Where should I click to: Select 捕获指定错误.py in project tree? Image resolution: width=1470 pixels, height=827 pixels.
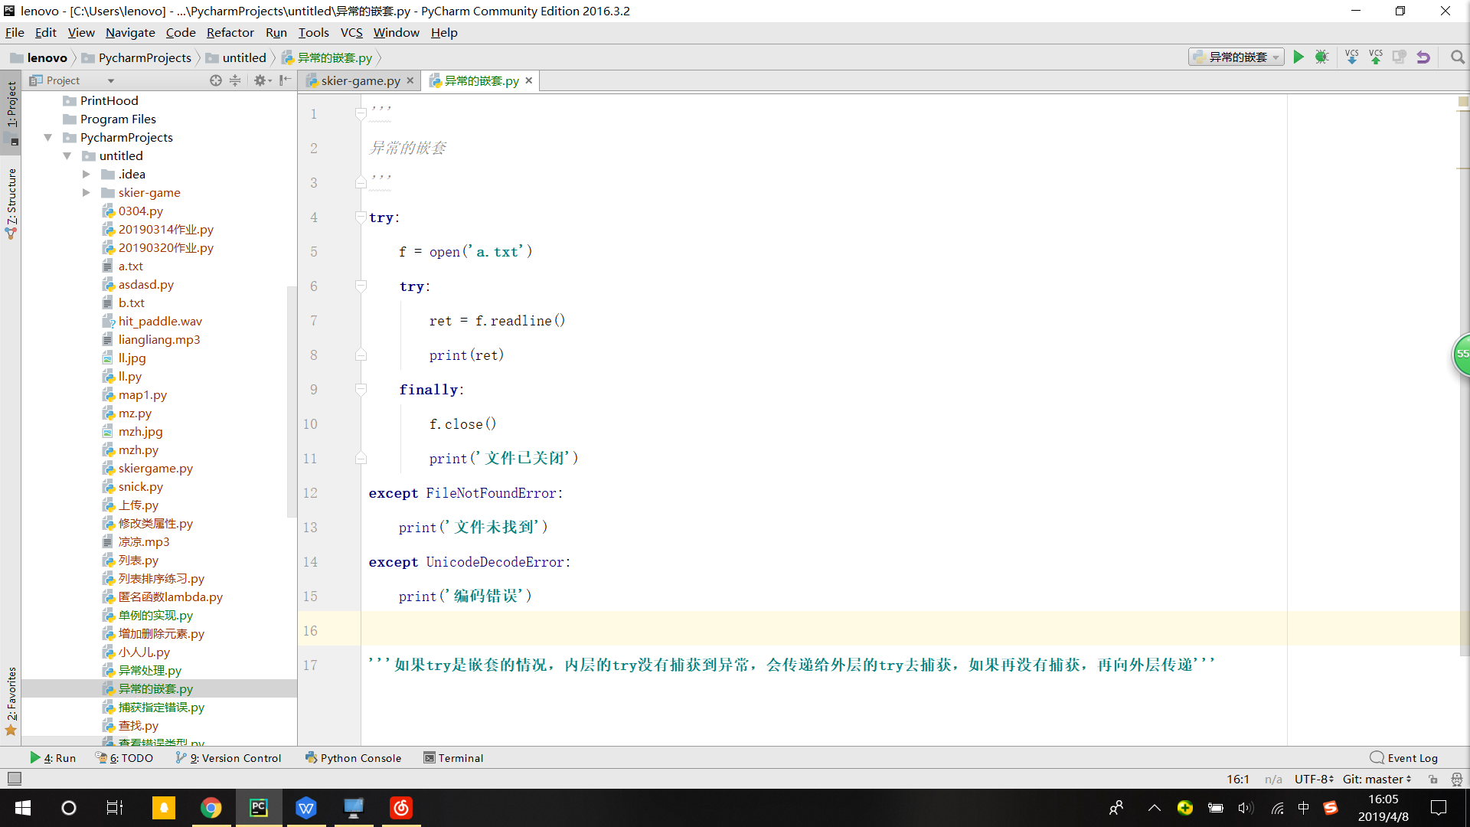[161, 708]
